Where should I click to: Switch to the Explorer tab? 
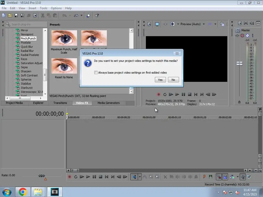(x=38, y=103)
